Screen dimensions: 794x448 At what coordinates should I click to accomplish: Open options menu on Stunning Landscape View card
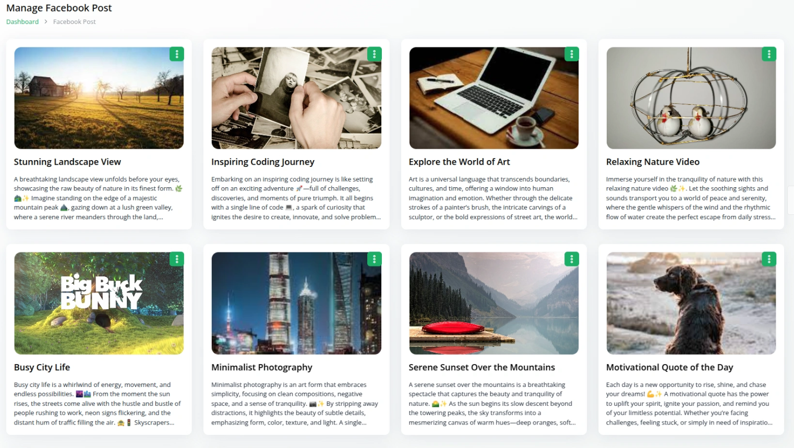(x=177, y=54)
